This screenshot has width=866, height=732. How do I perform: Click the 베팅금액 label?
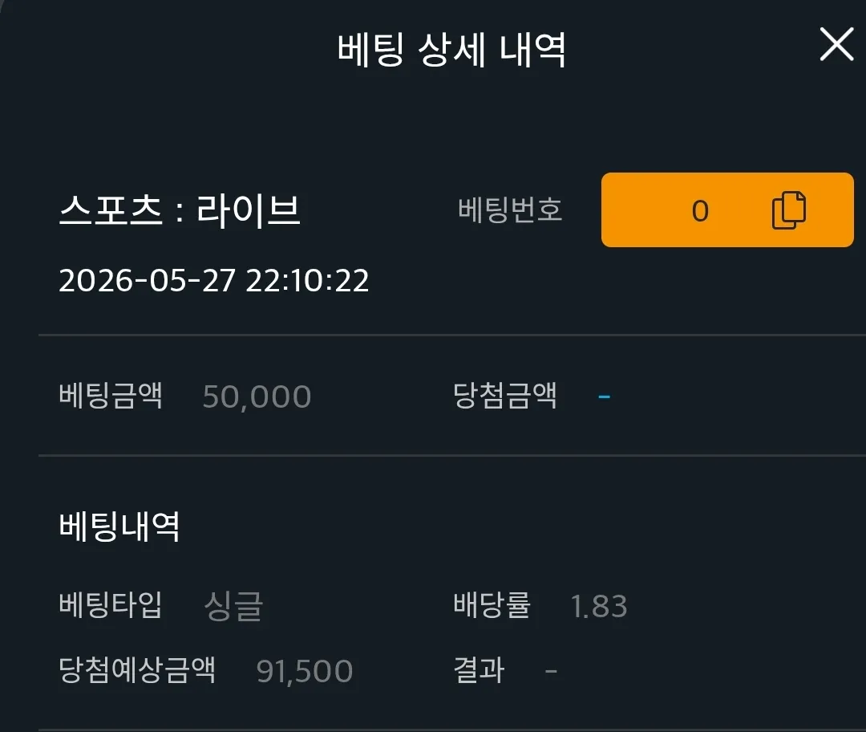(111, 396)
